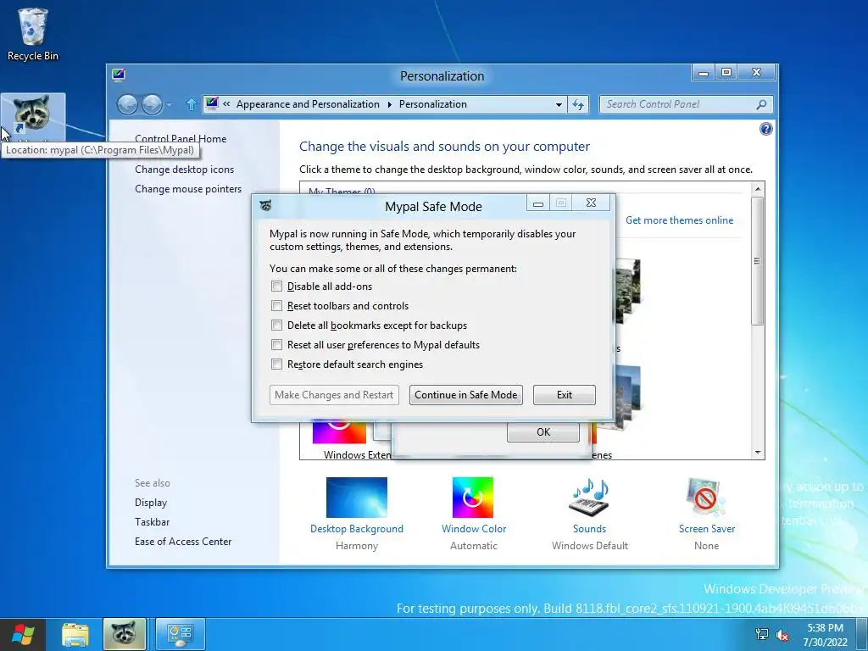Expand the address bar history dropdown
Image resolution: width=868 pixels, height=651 pixels.
(559, 104)
